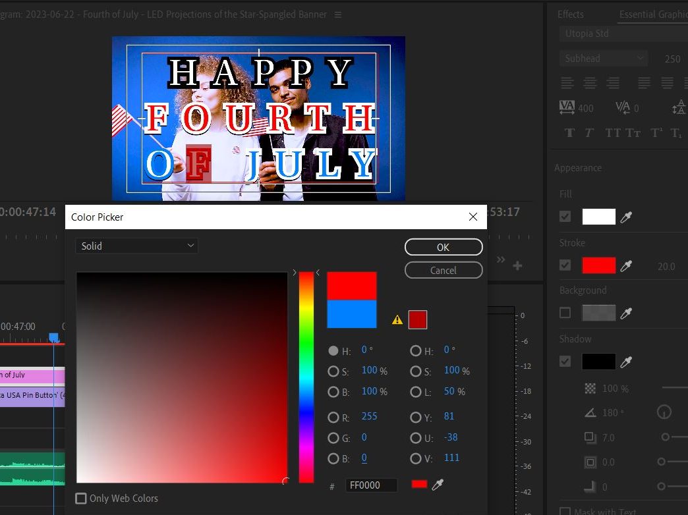This screenshot has width=688, height=515.
Task: Click the Background color eyedropper icon
Action: (x=626, y=313)
